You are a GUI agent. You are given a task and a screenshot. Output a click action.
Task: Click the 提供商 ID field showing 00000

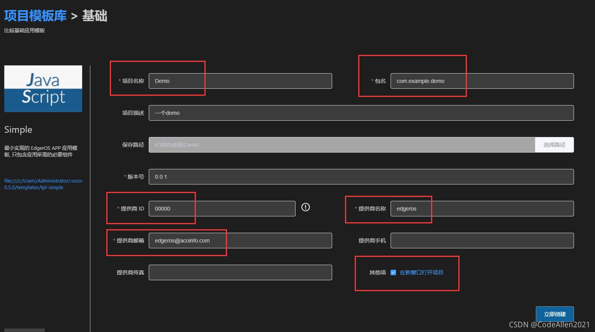(222, 209)
